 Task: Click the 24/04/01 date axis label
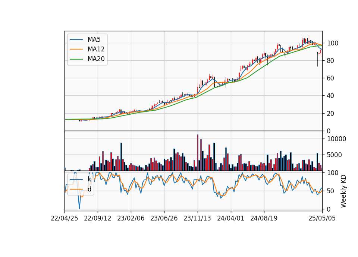click(230, 218)
